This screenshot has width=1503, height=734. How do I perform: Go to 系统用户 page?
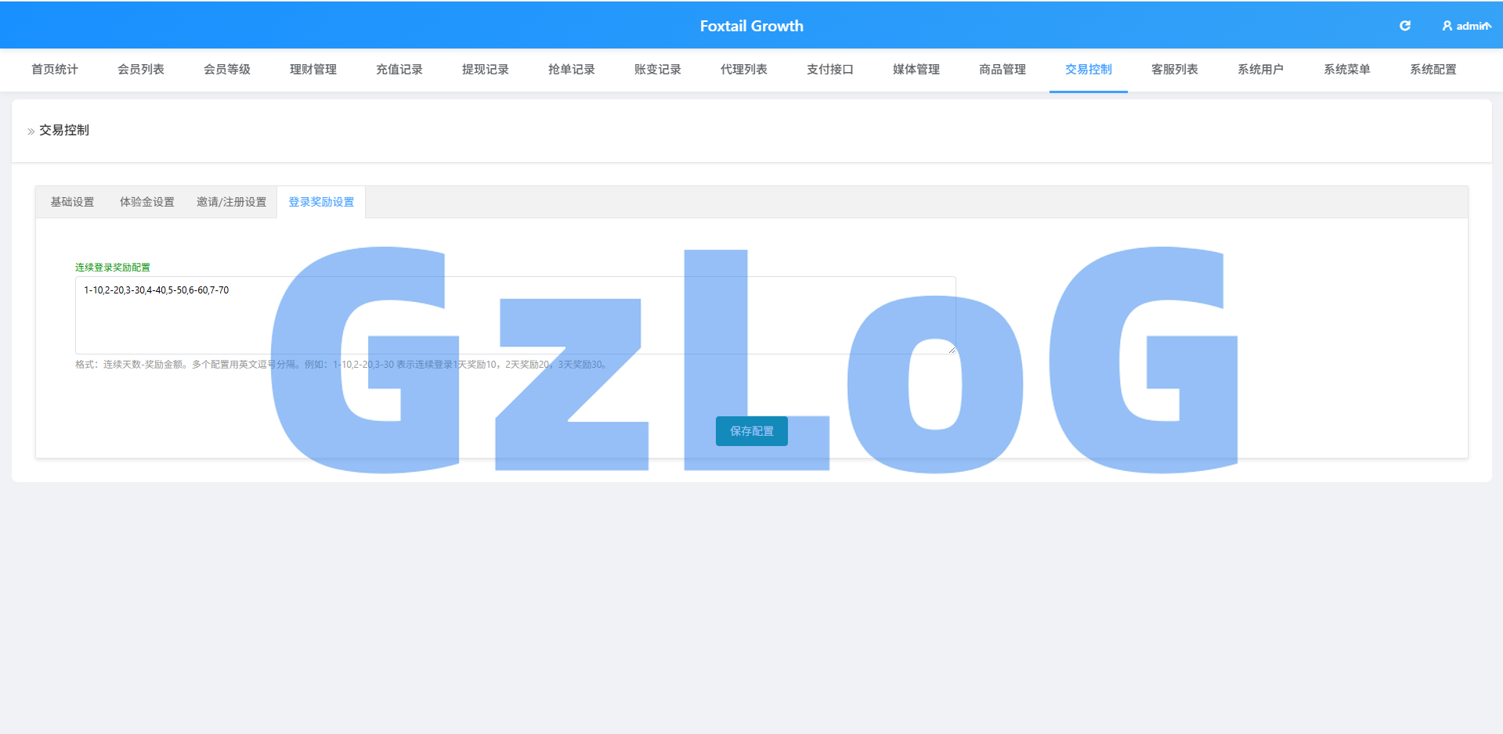tap(1261, 70)
